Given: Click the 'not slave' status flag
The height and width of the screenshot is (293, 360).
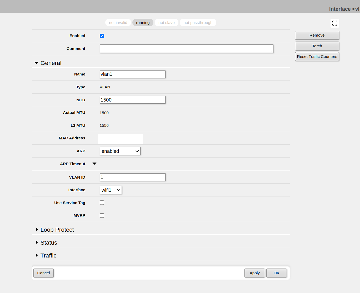Looking at the screenshot, I should [167, 23].
